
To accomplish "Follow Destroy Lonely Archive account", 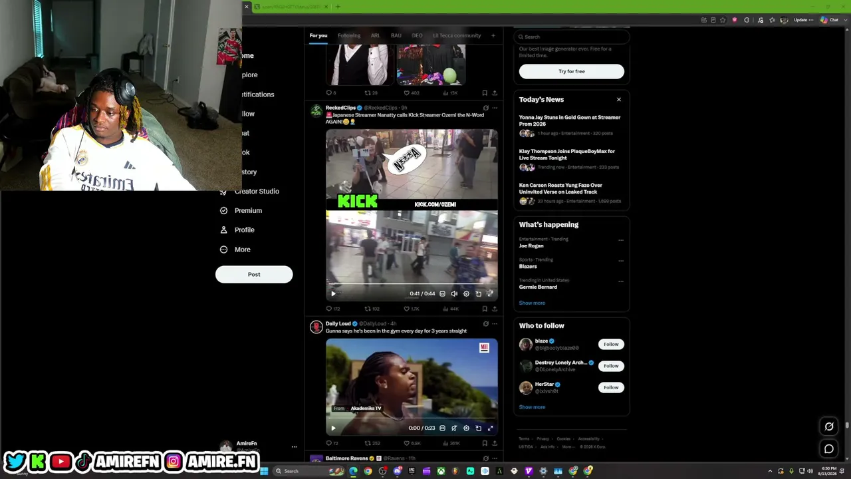I will click(611, 366).
